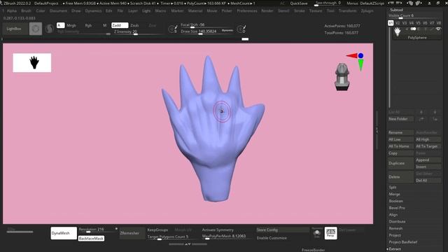The width and height of the screenshot is (448, 252).
Task: Open the Preferences menu
Action: tap(247, 11)
